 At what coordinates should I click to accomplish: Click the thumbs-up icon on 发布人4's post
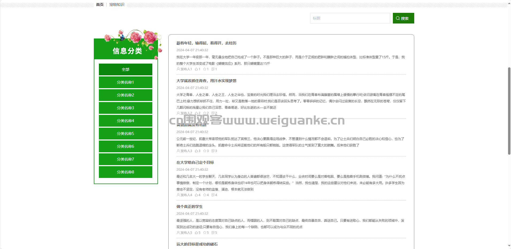(x=196, y=195)
